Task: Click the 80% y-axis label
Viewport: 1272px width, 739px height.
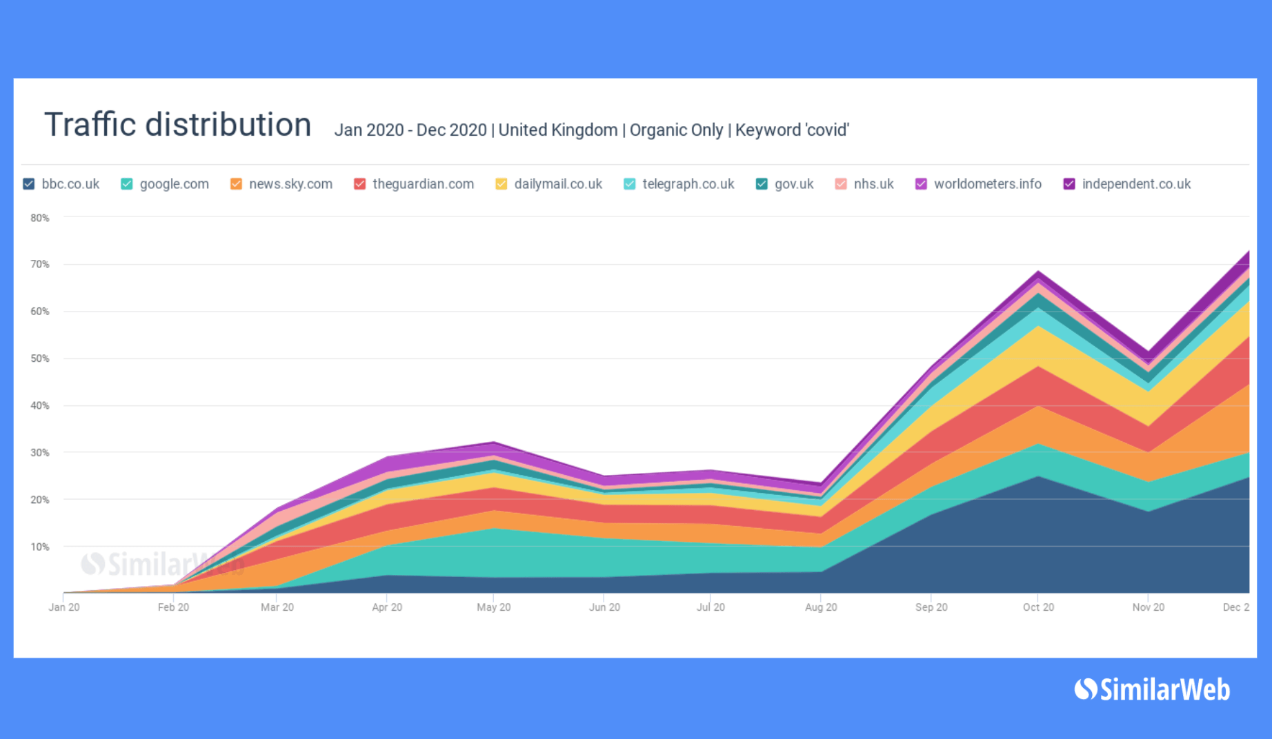Action: coord(40,218)
